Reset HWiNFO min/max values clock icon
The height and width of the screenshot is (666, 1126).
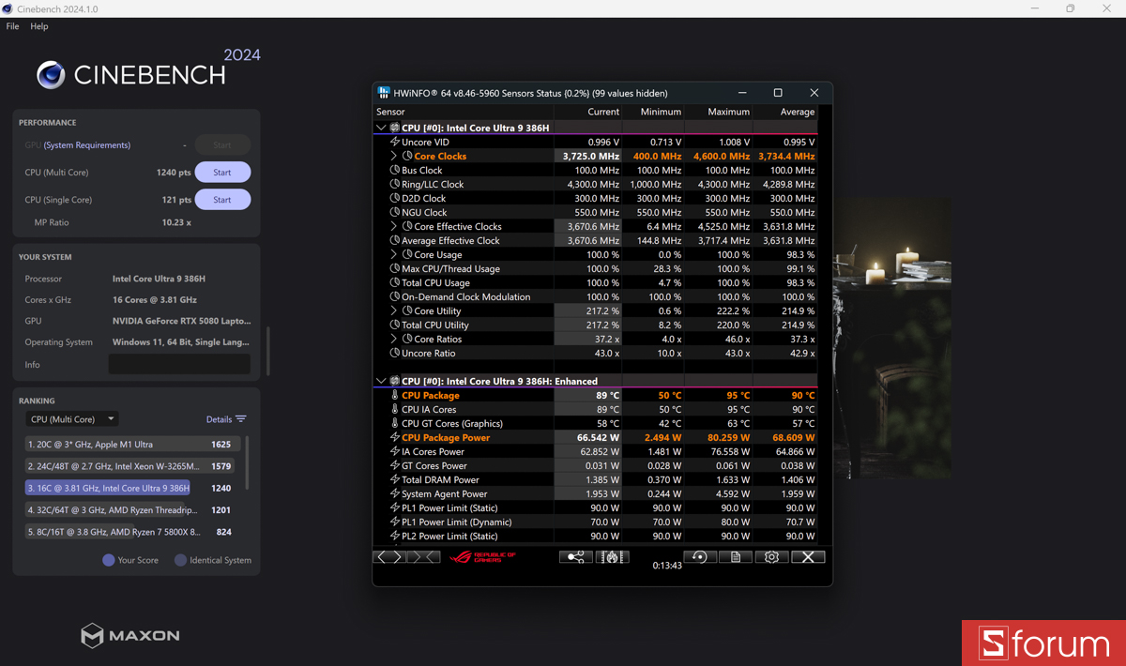pyautogui.click(x=699, y=557)
